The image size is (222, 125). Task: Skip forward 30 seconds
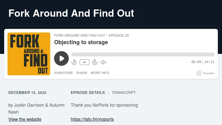[x=95, y=62]
